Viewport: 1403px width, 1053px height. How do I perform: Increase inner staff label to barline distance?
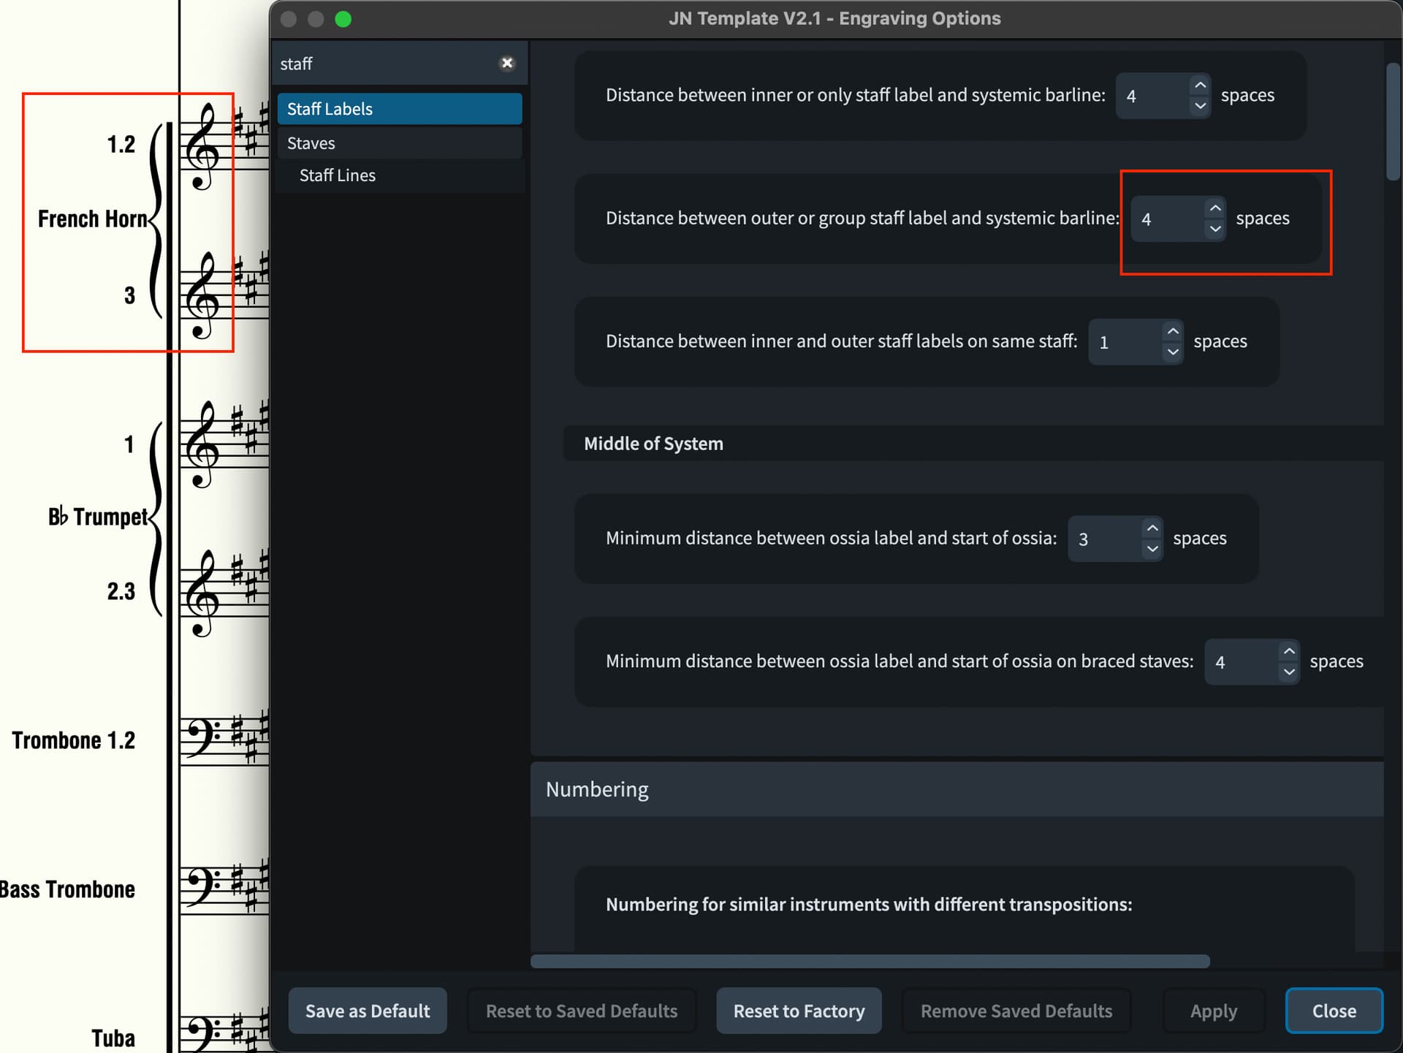coord(1200,85)
